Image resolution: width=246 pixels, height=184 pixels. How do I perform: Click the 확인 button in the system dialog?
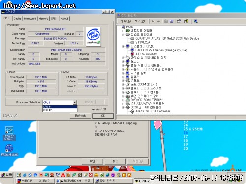(92, 161)
